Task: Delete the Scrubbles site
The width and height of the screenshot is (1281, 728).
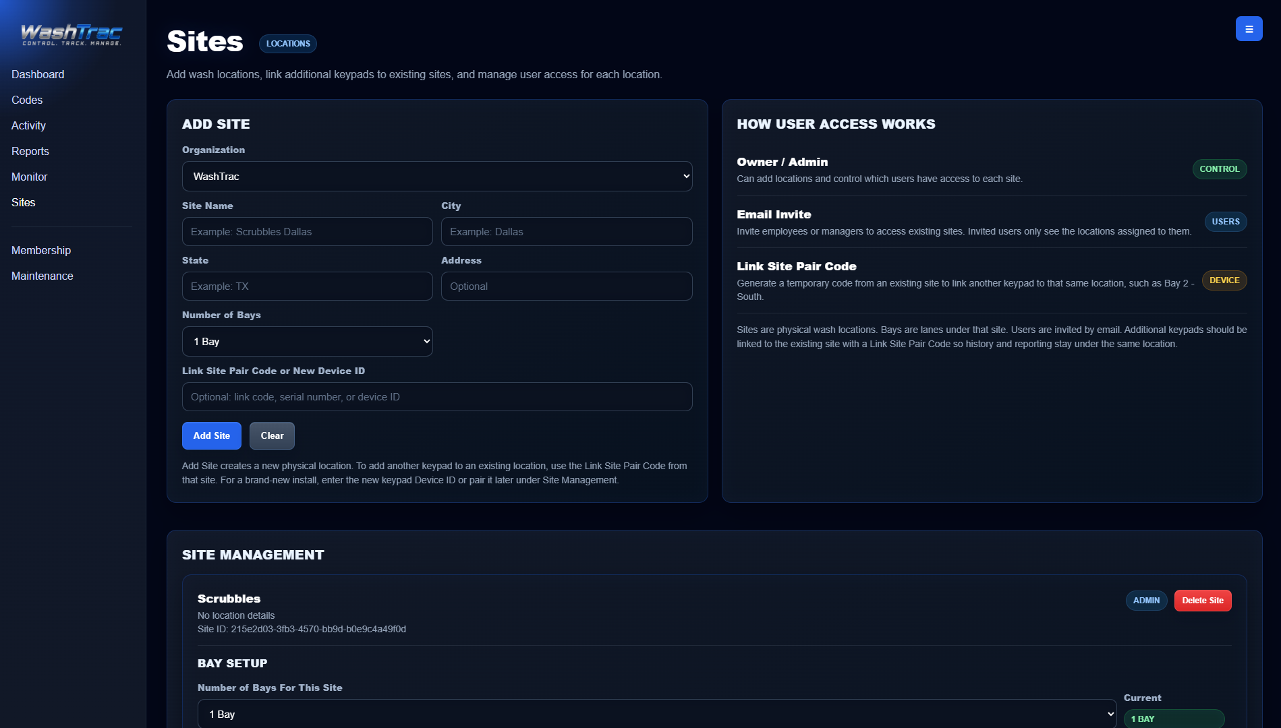Action: pyautogui.click(x=1203, y=601)
